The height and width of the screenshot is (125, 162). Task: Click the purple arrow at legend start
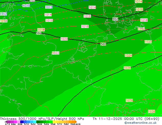(6, 122)
